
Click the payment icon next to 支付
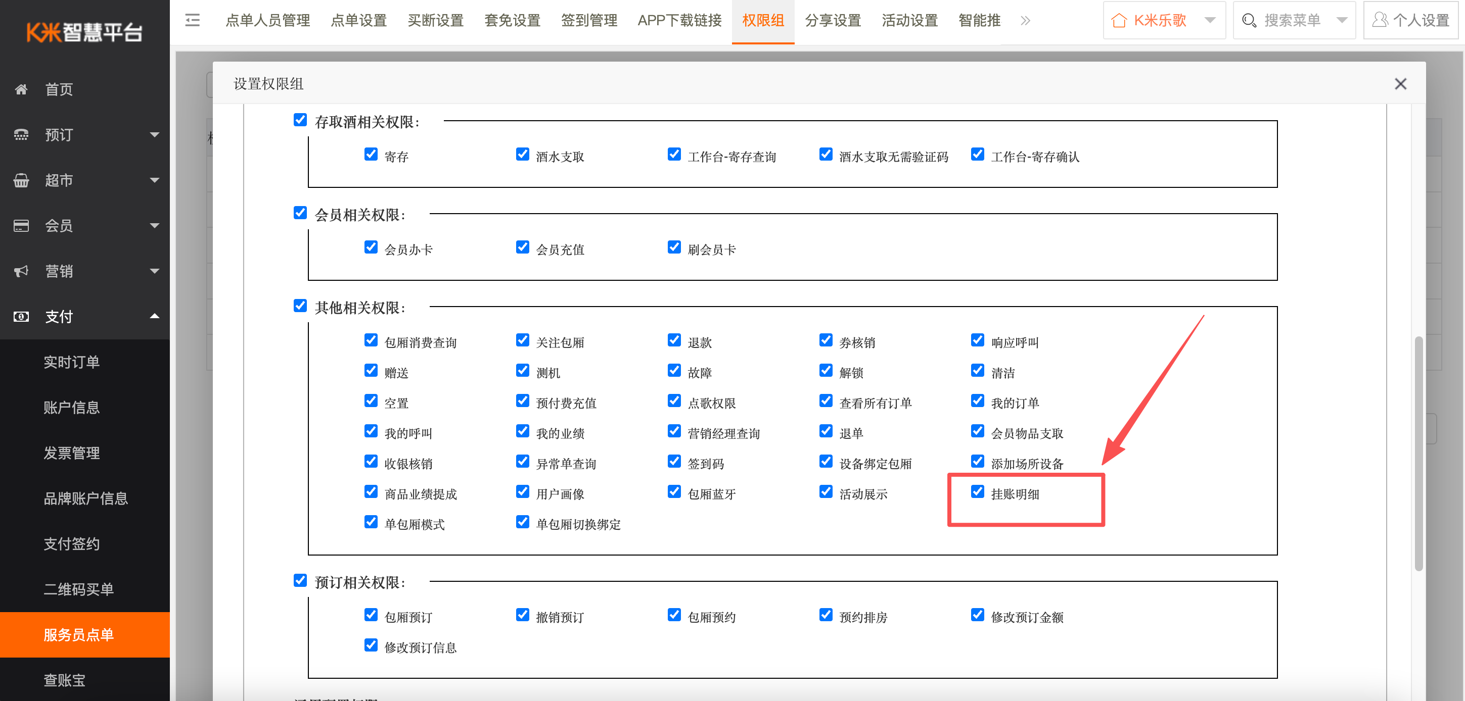[x=22, y=317]
